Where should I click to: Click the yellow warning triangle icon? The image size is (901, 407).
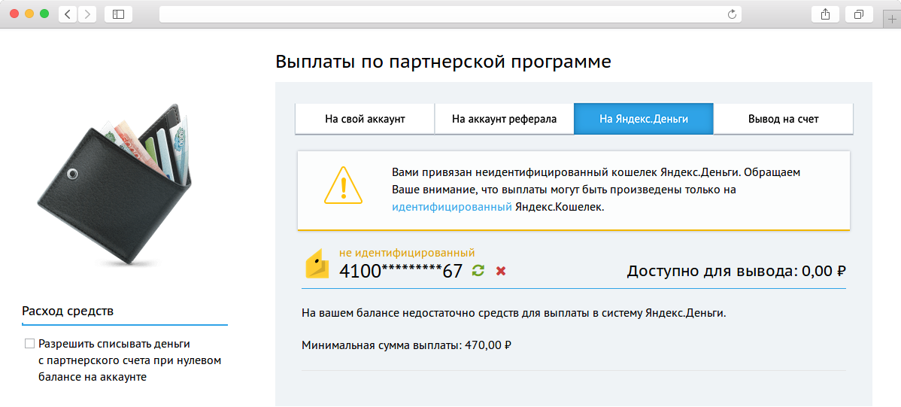(344, 184)
